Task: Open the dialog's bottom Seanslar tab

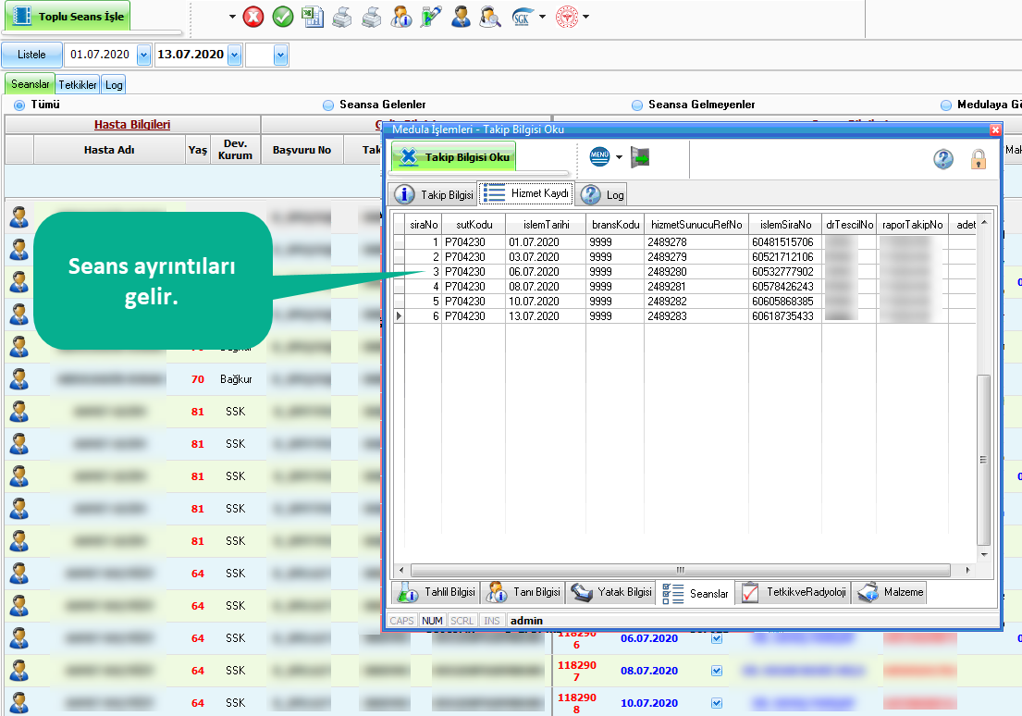Action: click(696, 593)
